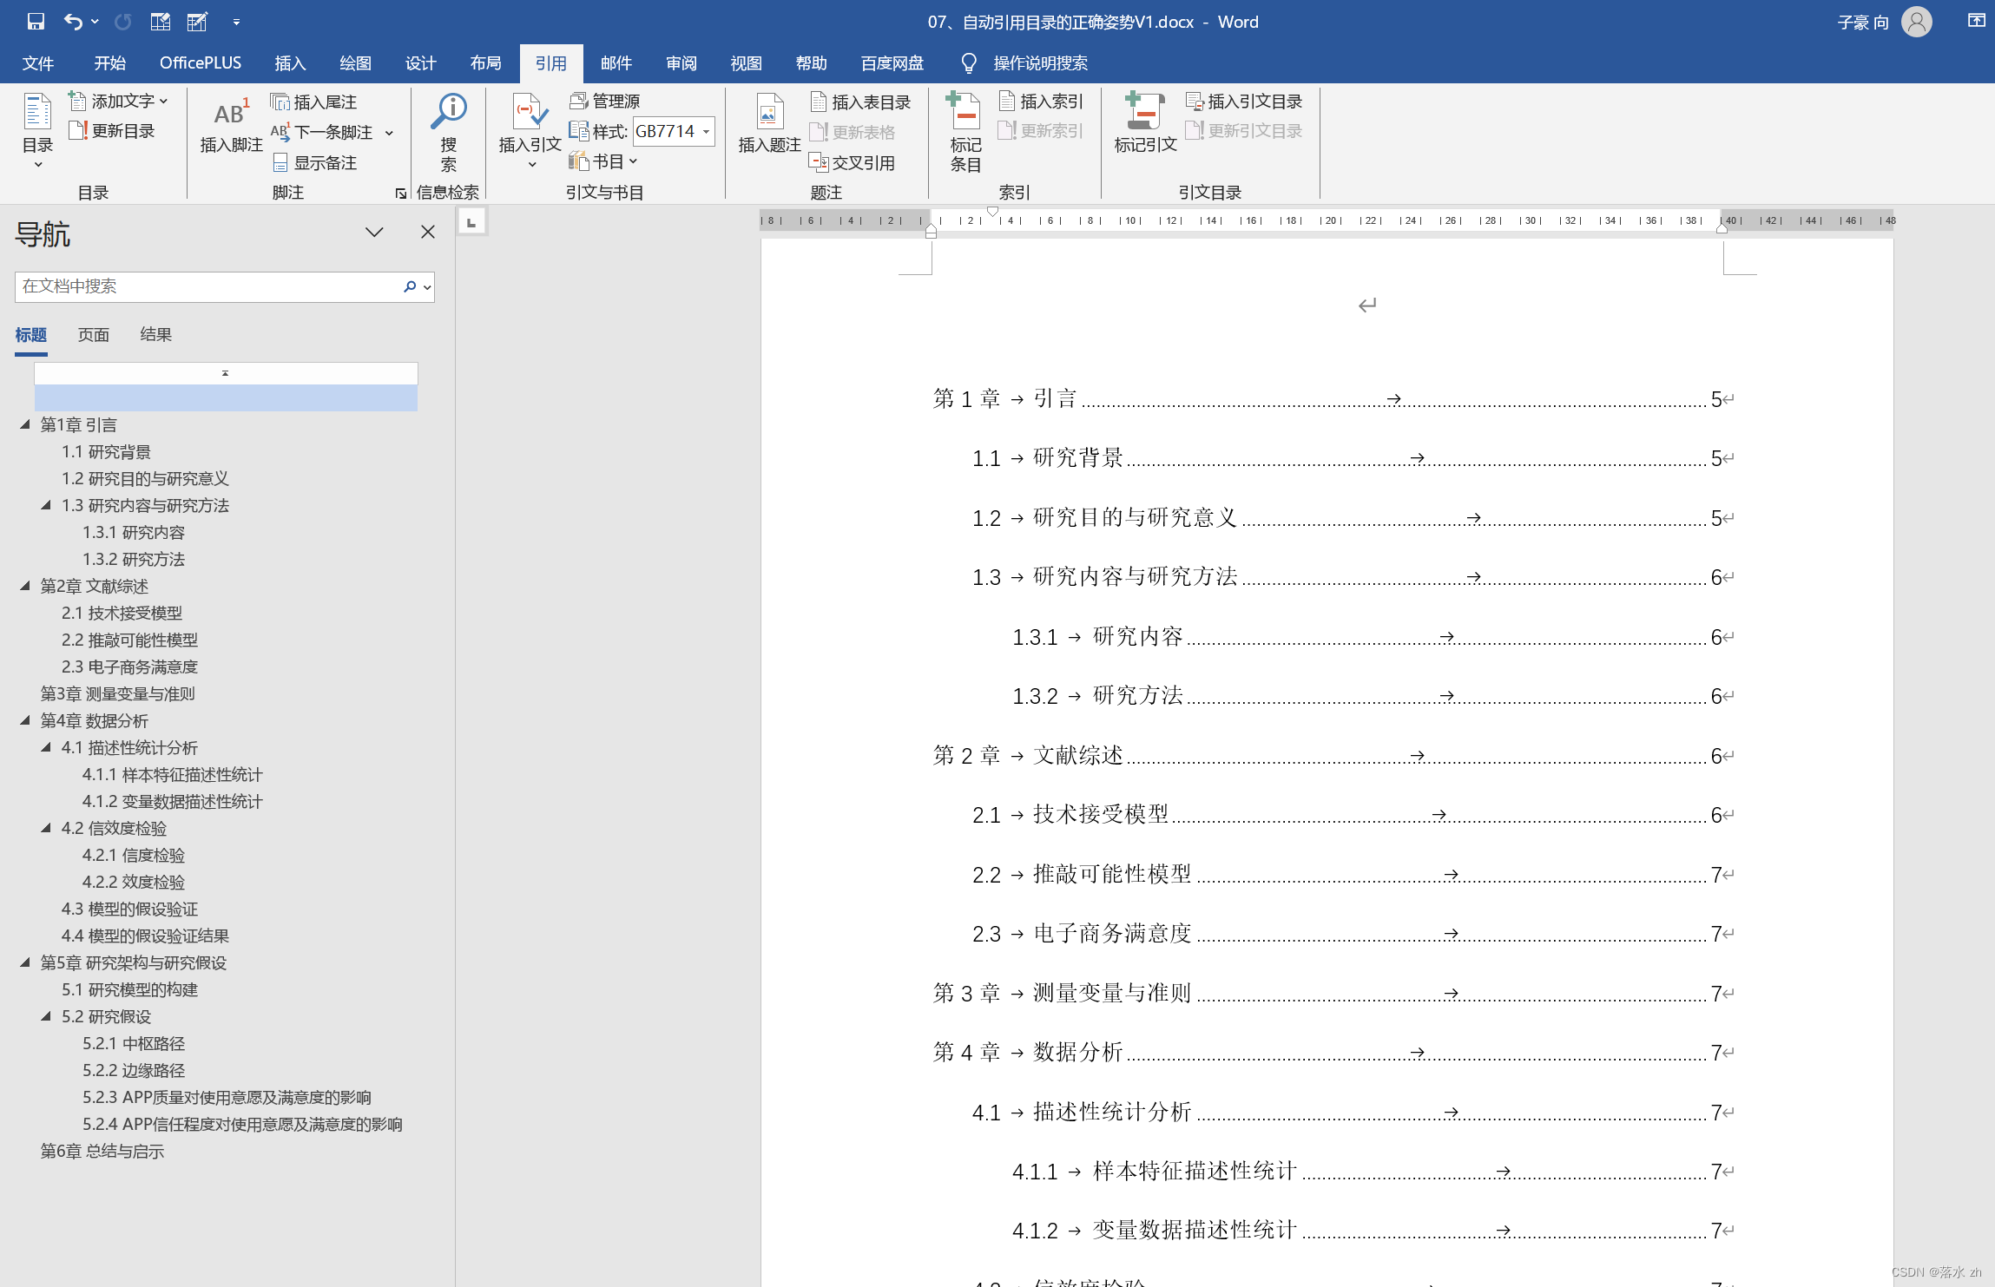Viewport: 1995px width, 1287px height.
Task: Expand the Insert Citation dropdown arrow
Action: pyautogui.click(x=531, y=164)
